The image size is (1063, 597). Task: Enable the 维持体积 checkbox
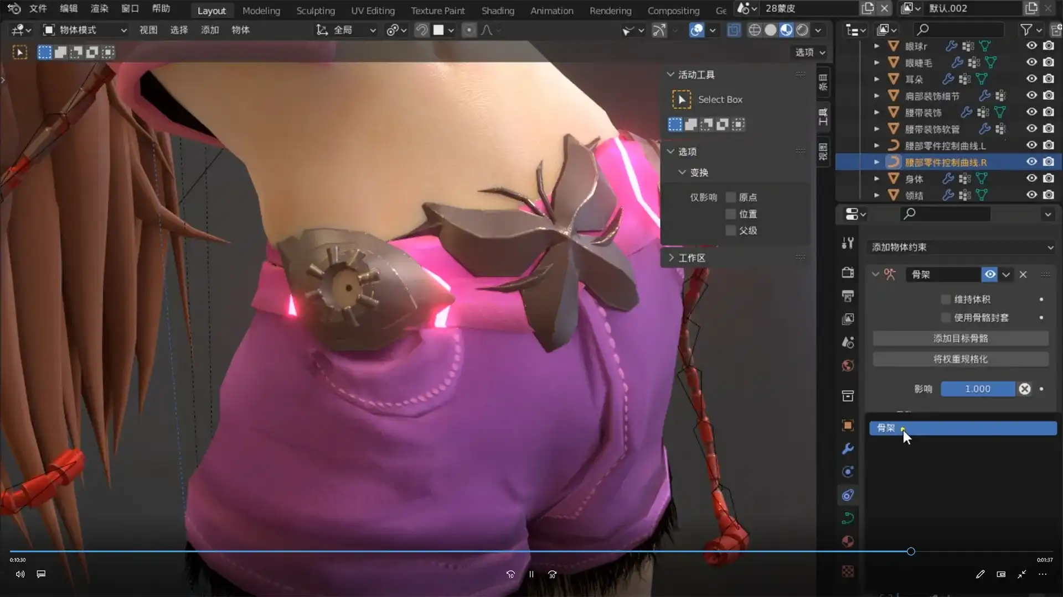tap(946, 299)
